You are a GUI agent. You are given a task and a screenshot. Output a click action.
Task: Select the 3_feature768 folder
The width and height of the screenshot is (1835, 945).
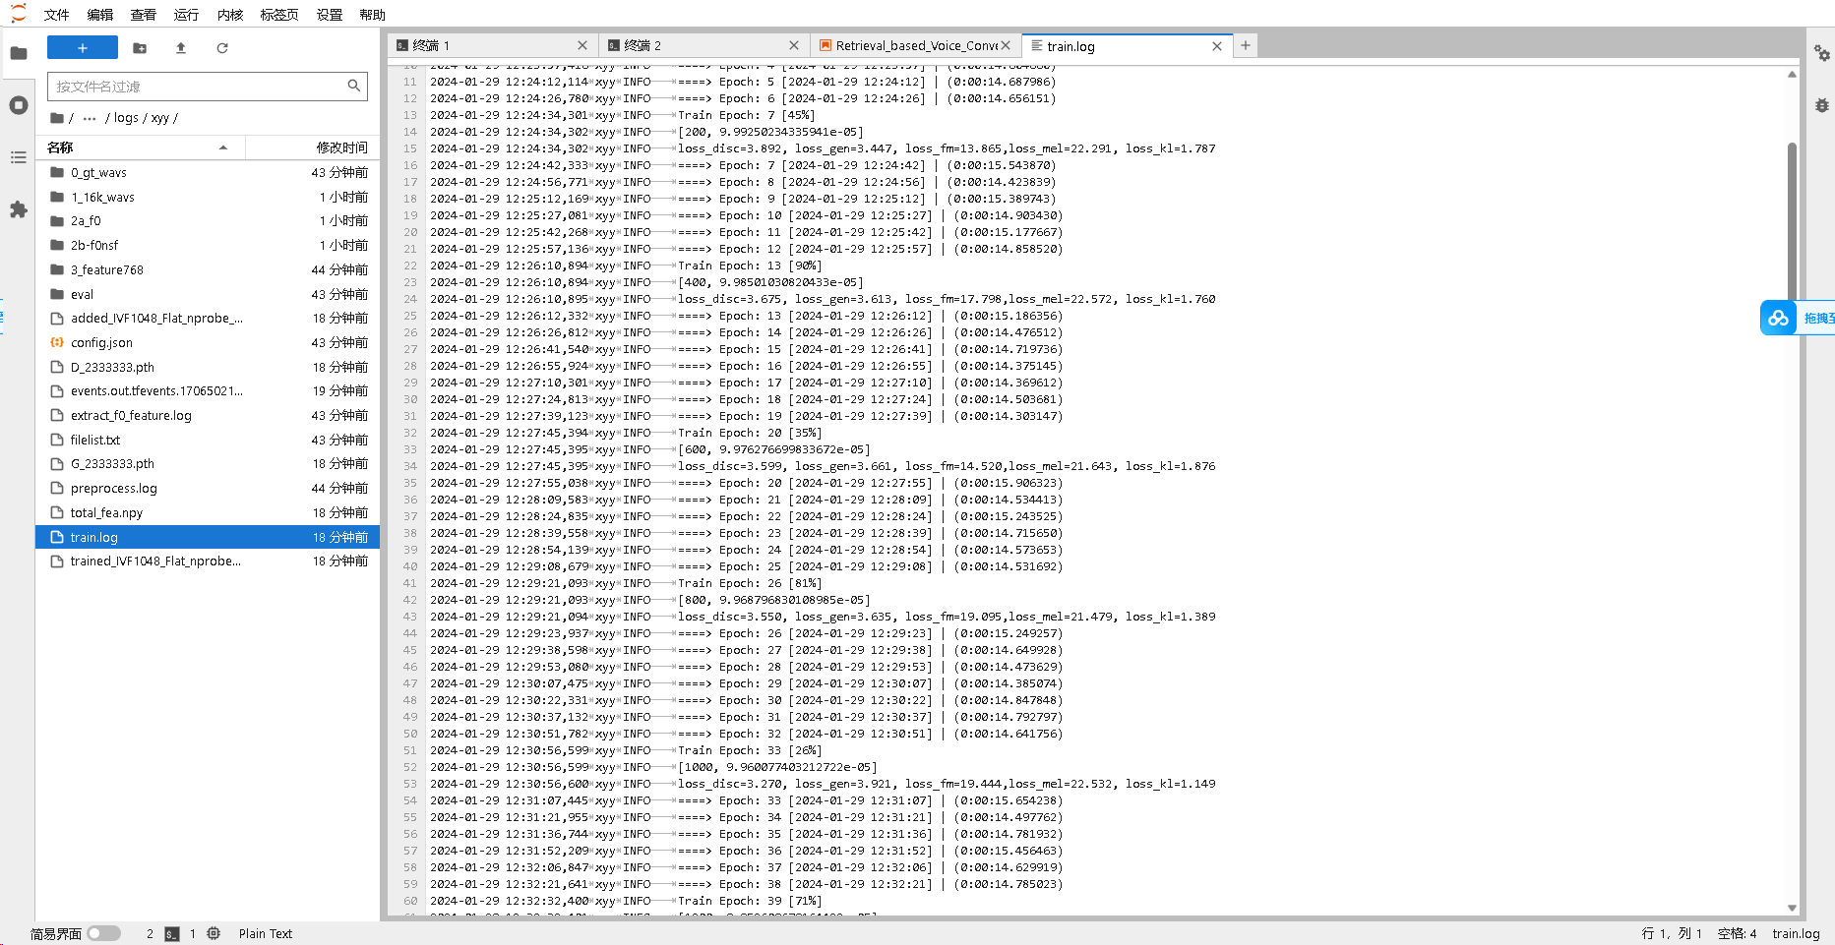(208, 269)
